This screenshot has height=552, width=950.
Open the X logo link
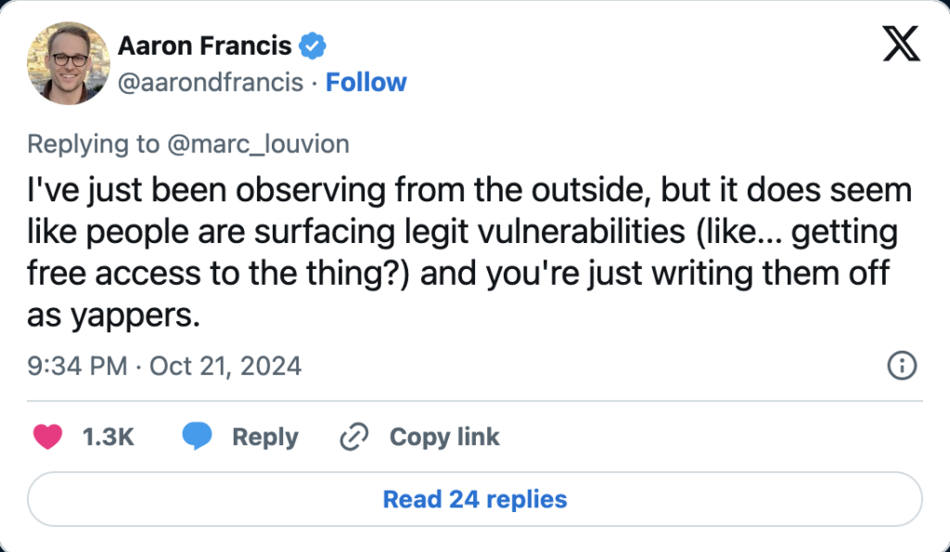(902, 45)
